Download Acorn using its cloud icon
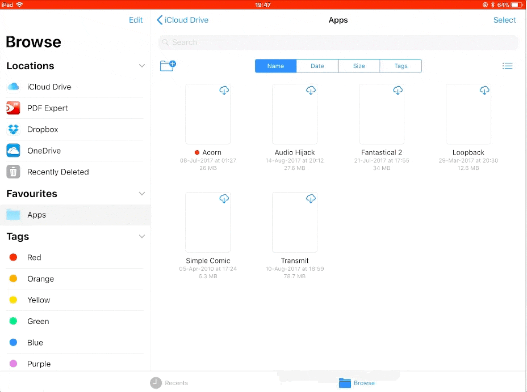 [x=224, y=90]
